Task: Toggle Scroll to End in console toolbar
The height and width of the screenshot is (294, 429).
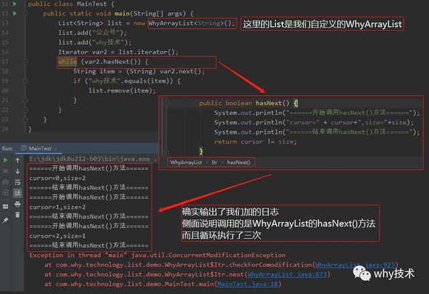Action: [x=17, y=193]
